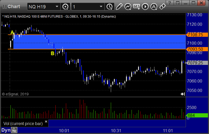This screenshot has width=209, height=134.
Task: Click the 11:01 time axis label
Action: click(168, 131)
